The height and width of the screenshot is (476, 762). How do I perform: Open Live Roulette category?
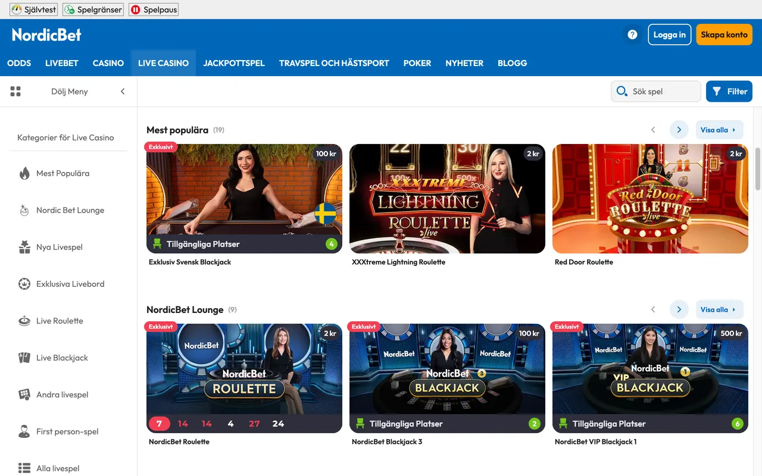click(60, 321)
